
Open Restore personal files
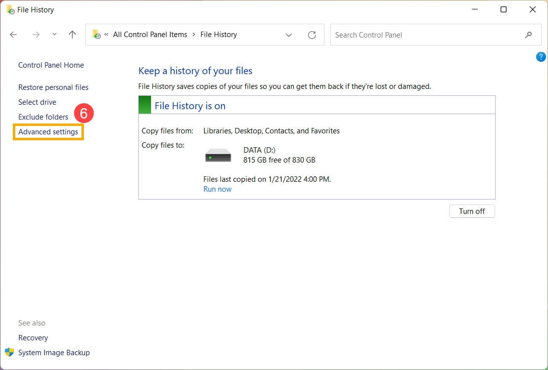click(x=53, y=87)
